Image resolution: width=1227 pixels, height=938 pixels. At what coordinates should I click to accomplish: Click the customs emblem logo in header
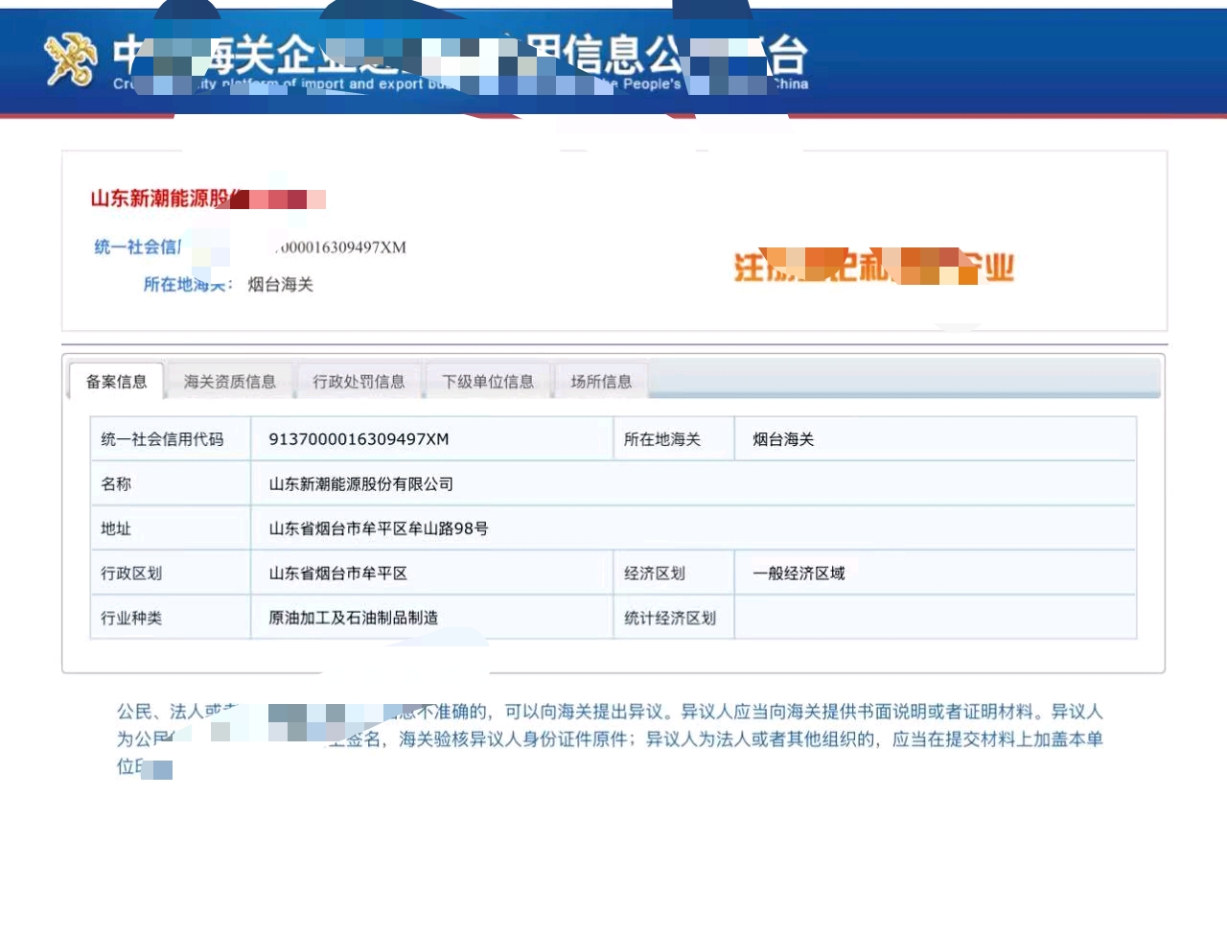click(x=71, y=59)
